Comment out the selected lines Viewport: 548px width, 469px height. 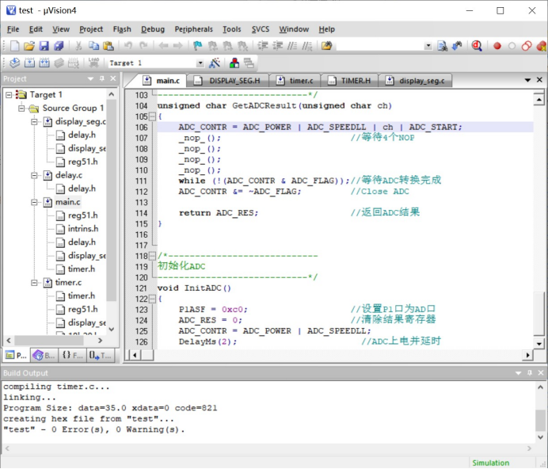tap(292, 46)
